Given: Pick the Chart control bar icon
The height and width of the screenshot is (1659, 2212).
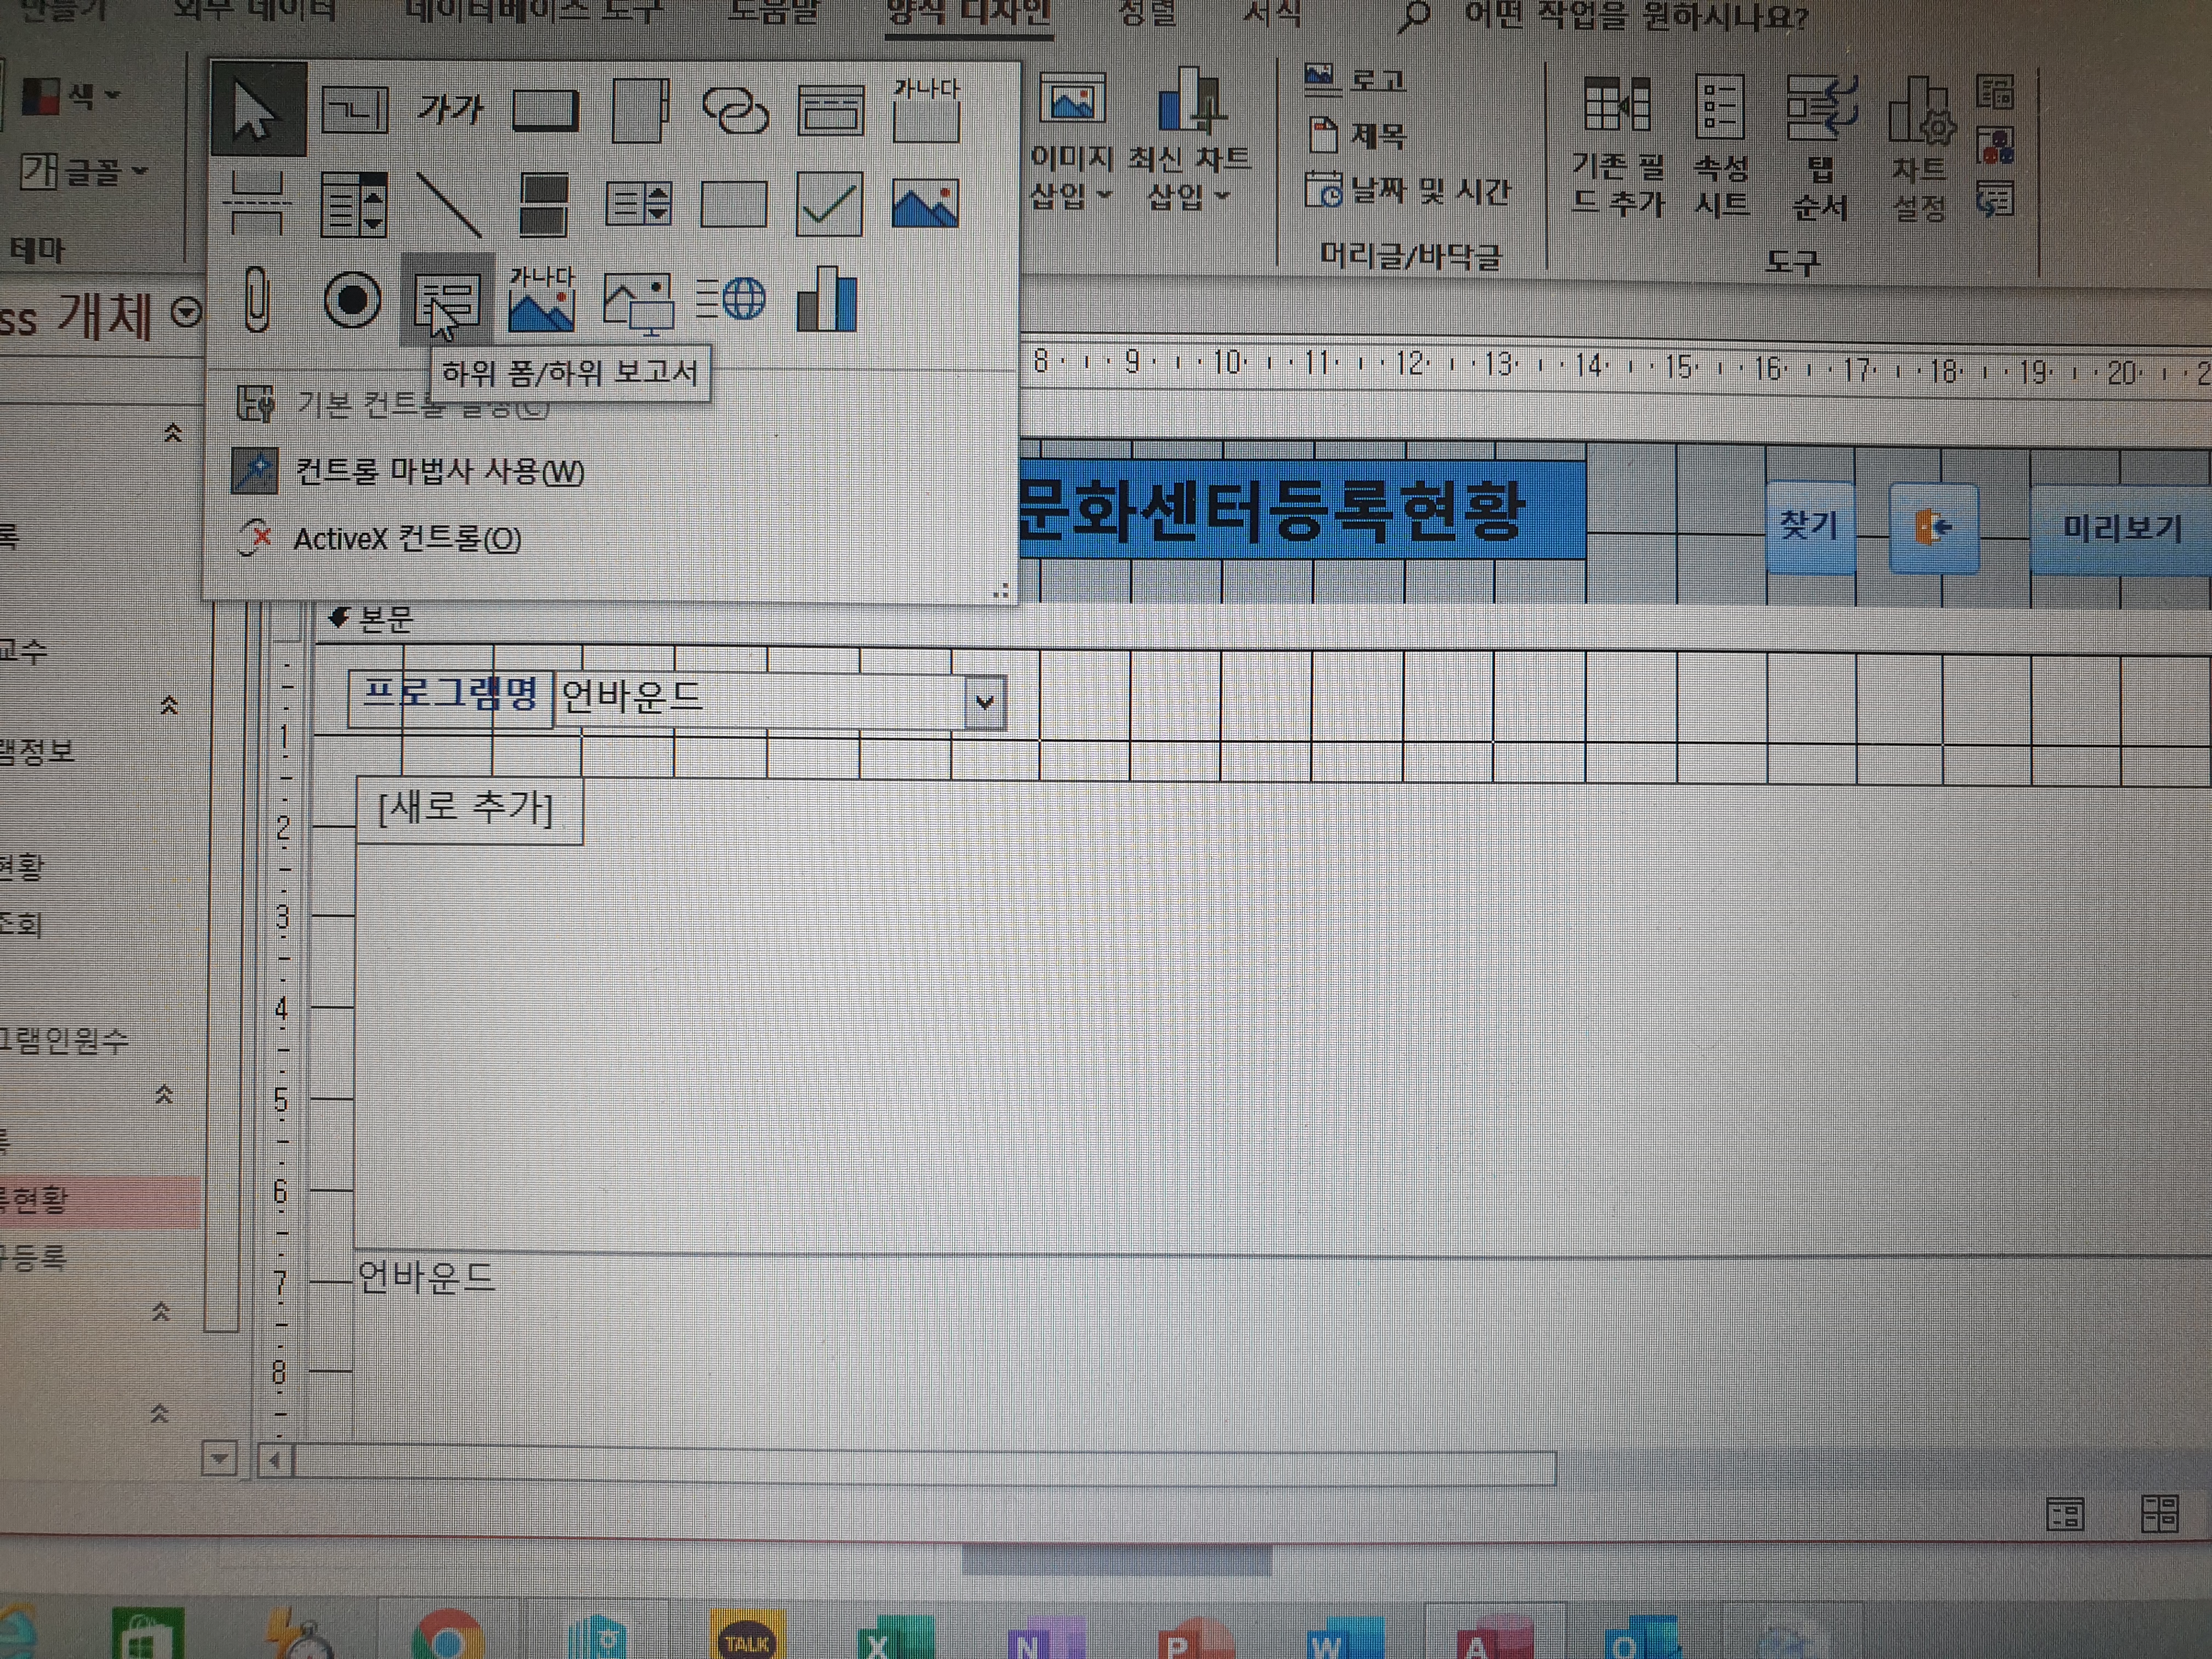Looking at the screenshot, I should point(827,299).
